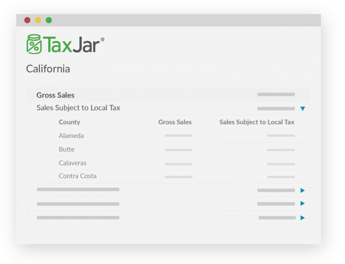The width and height of the screenshot is (345, 264).
Task: Click the Gross Sales summary row label
Action: pyautogui.click(x=55, y=95)
